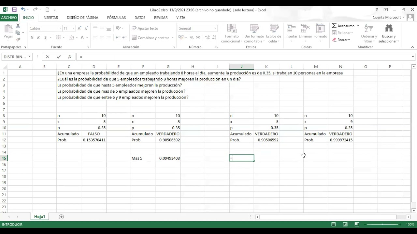417x234 pixels.
Task: Open Dar formato como tabla menu
Action: click(x=254, y=33)
